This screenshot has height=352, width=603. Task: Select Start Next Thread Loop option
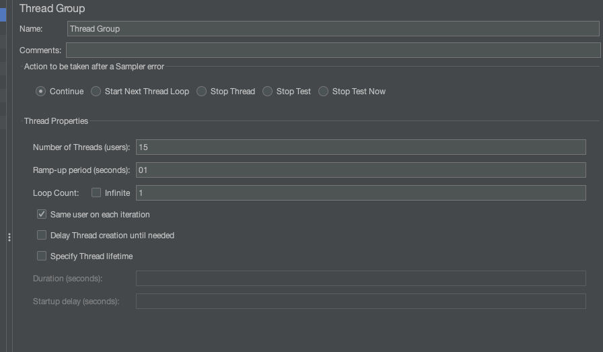click(96, 92)
